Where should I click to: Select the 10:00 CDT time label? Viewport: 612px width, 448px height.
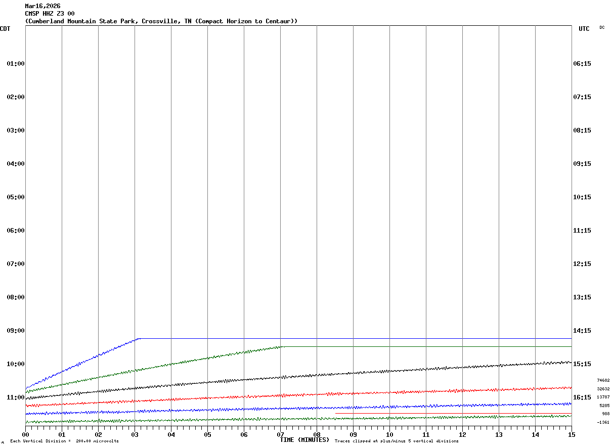16,364
